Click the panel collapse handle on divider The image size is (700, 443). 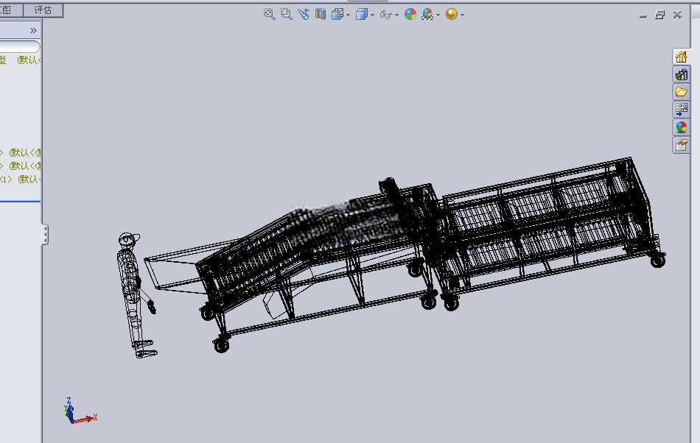[45, 235]
